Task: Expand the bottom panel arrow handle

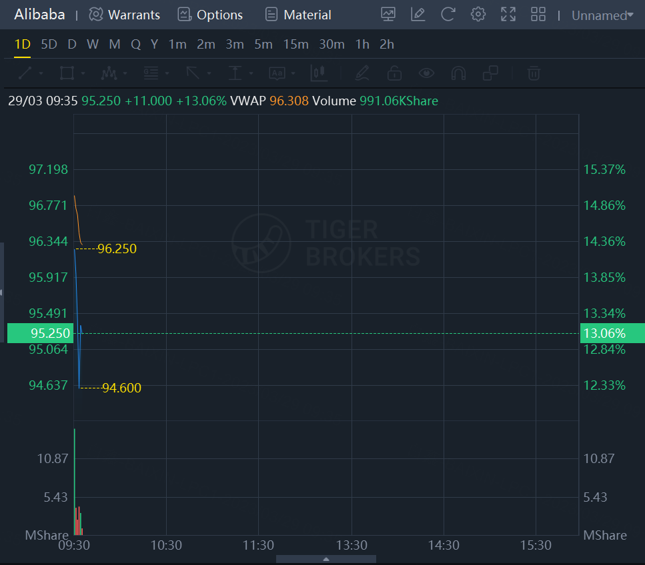Action: point(326,559)
